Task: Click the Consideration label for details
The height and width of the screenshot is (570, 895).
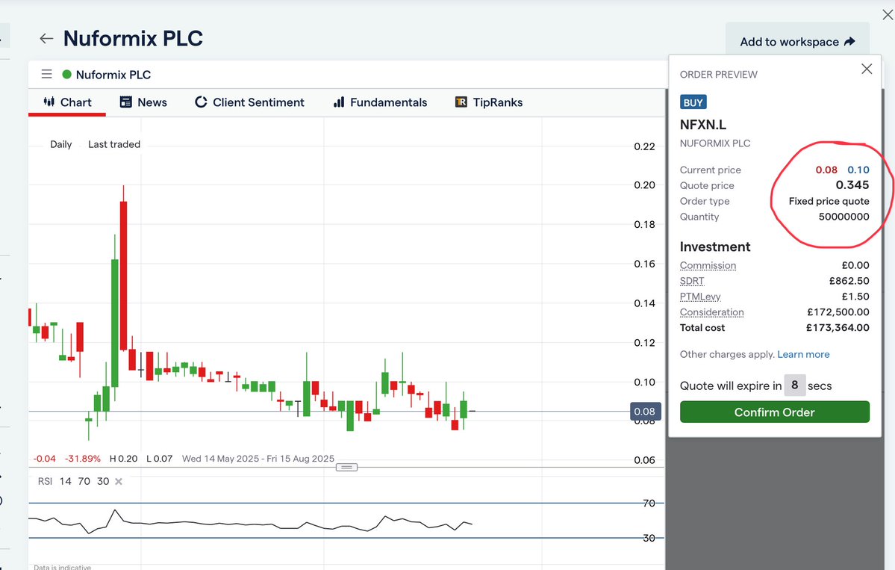Action: [712, 312]
